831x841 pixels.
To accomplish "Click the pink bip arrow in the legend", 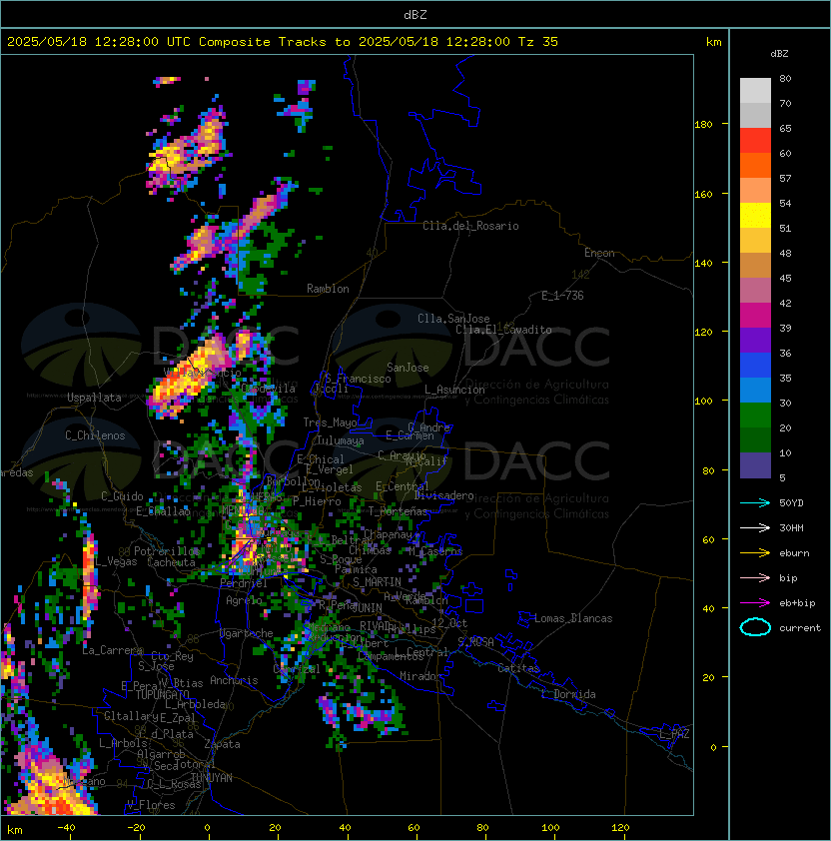I will coord(755,578).
